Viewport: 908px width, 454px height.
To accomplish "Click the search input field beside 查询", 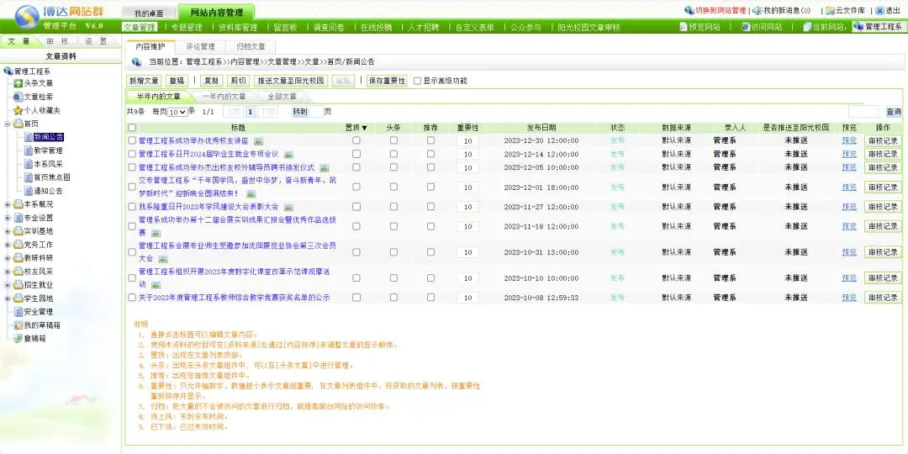I will pyautogui.click(x=863, y=112).
